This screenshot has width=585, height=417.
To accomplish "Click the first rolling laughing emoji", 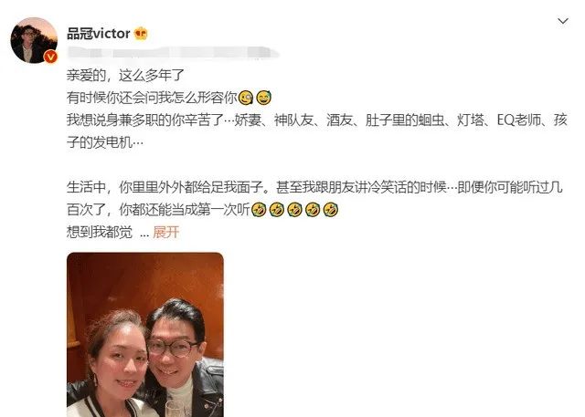I will pyautogui.click(x=259, y=210).
